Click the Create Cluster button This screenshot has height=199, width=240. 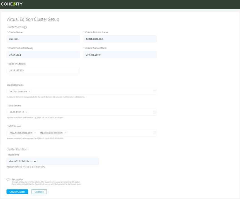17,191
